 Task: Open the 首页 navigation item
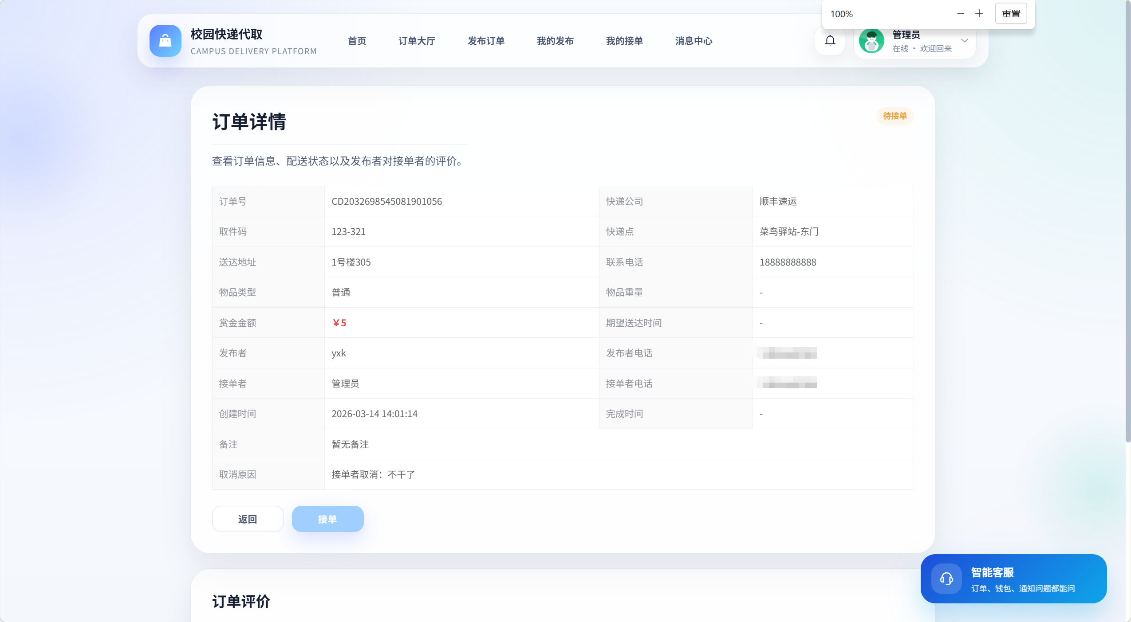(357, 41)
